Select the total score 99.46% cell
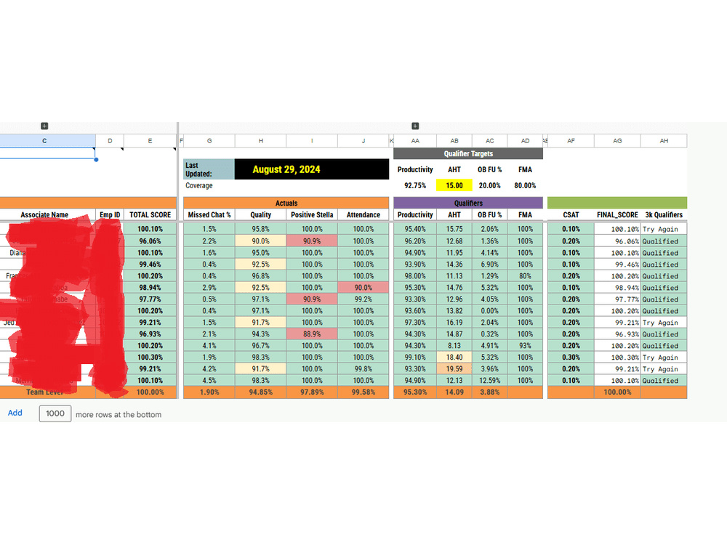Image resolution: width=727 pixels, height=545 pixels. [150, 265]
